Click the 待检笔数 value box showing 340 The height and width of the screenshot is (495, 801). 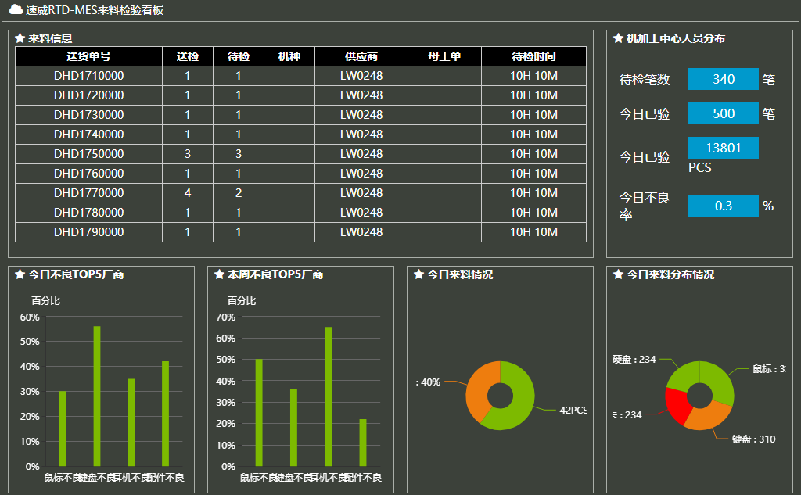(723, 79)
